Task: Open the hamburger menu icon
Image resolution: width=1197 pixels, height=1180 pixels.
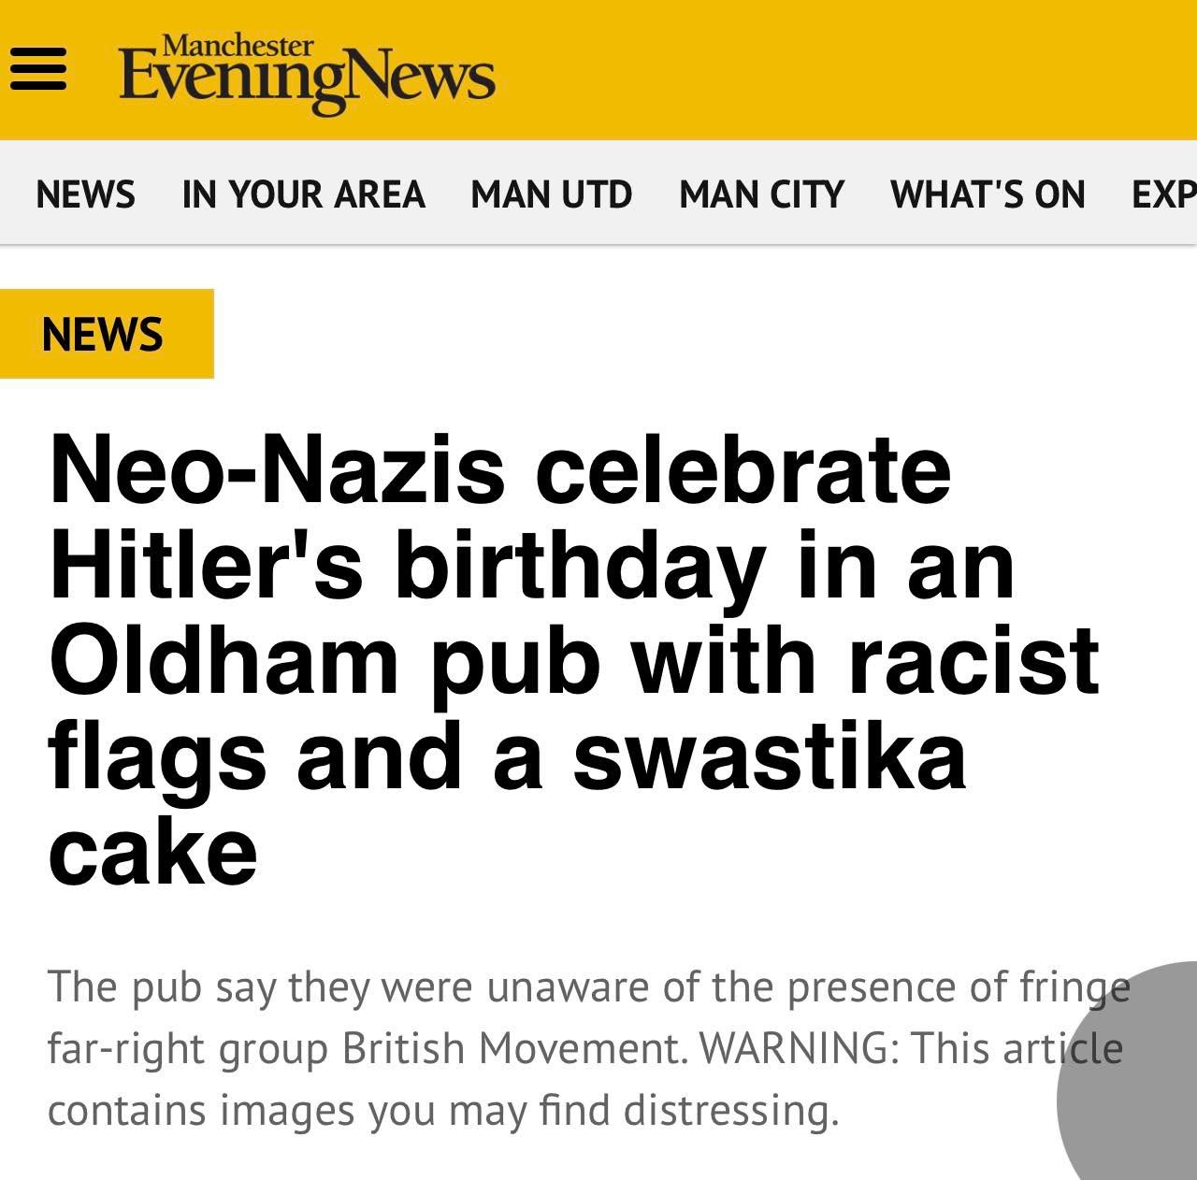Action: click(38, 70)
